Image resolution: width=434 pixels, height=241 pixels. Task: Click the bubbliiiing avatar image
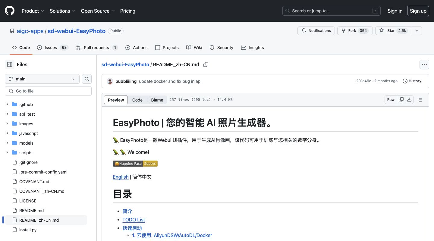110,81
